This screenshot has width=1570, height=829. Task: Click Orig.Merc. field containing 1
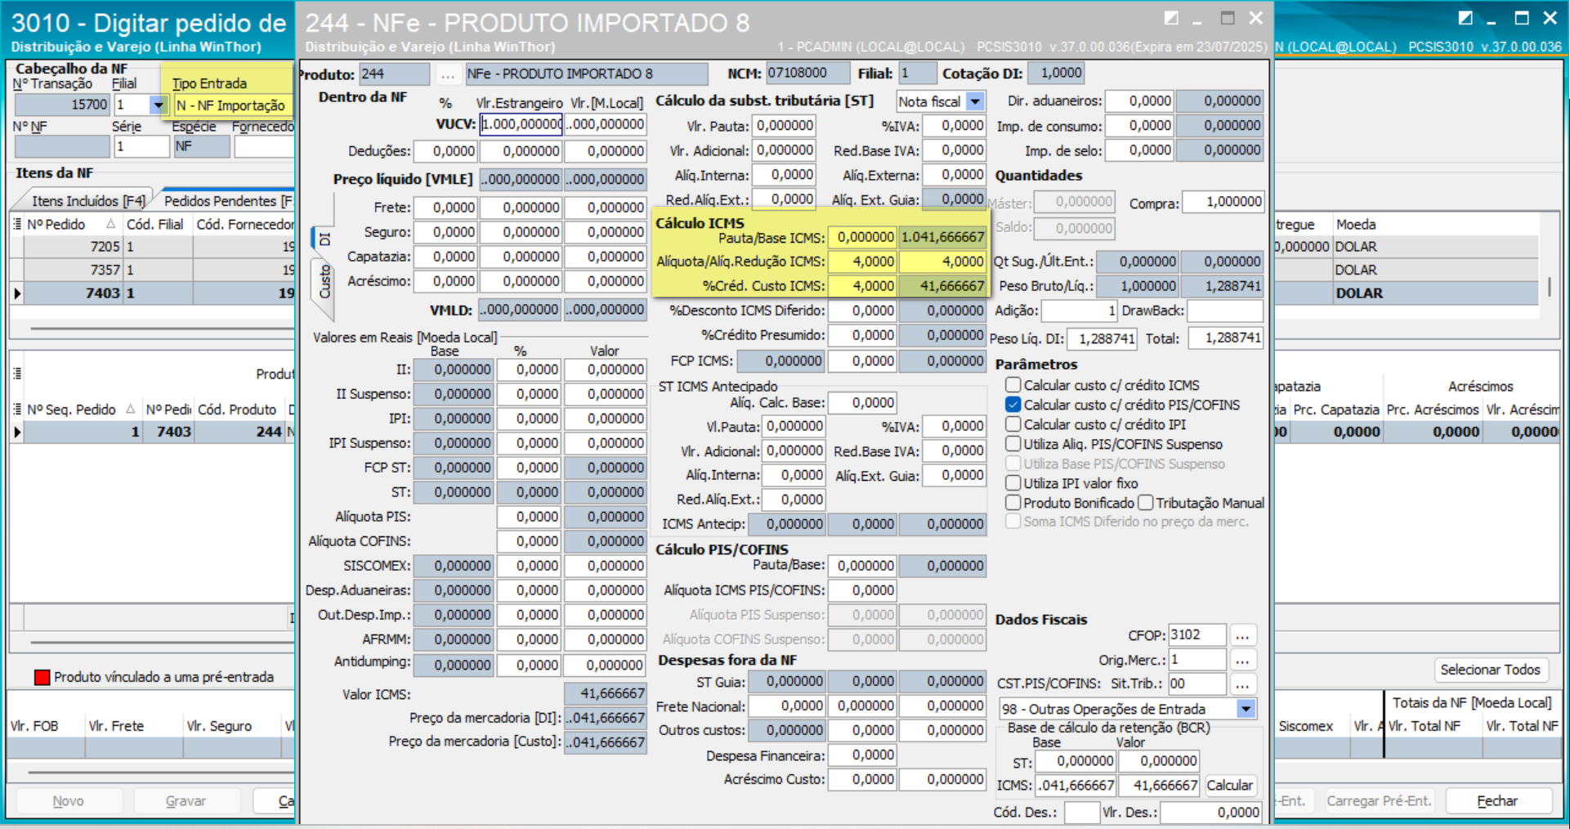[x=1197, y=660]
